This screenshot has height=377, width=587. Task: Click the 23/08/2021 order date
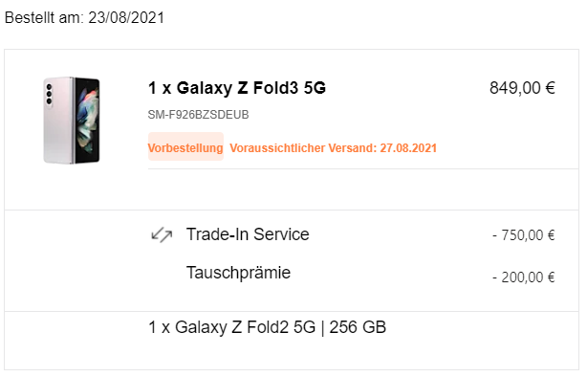126,17
